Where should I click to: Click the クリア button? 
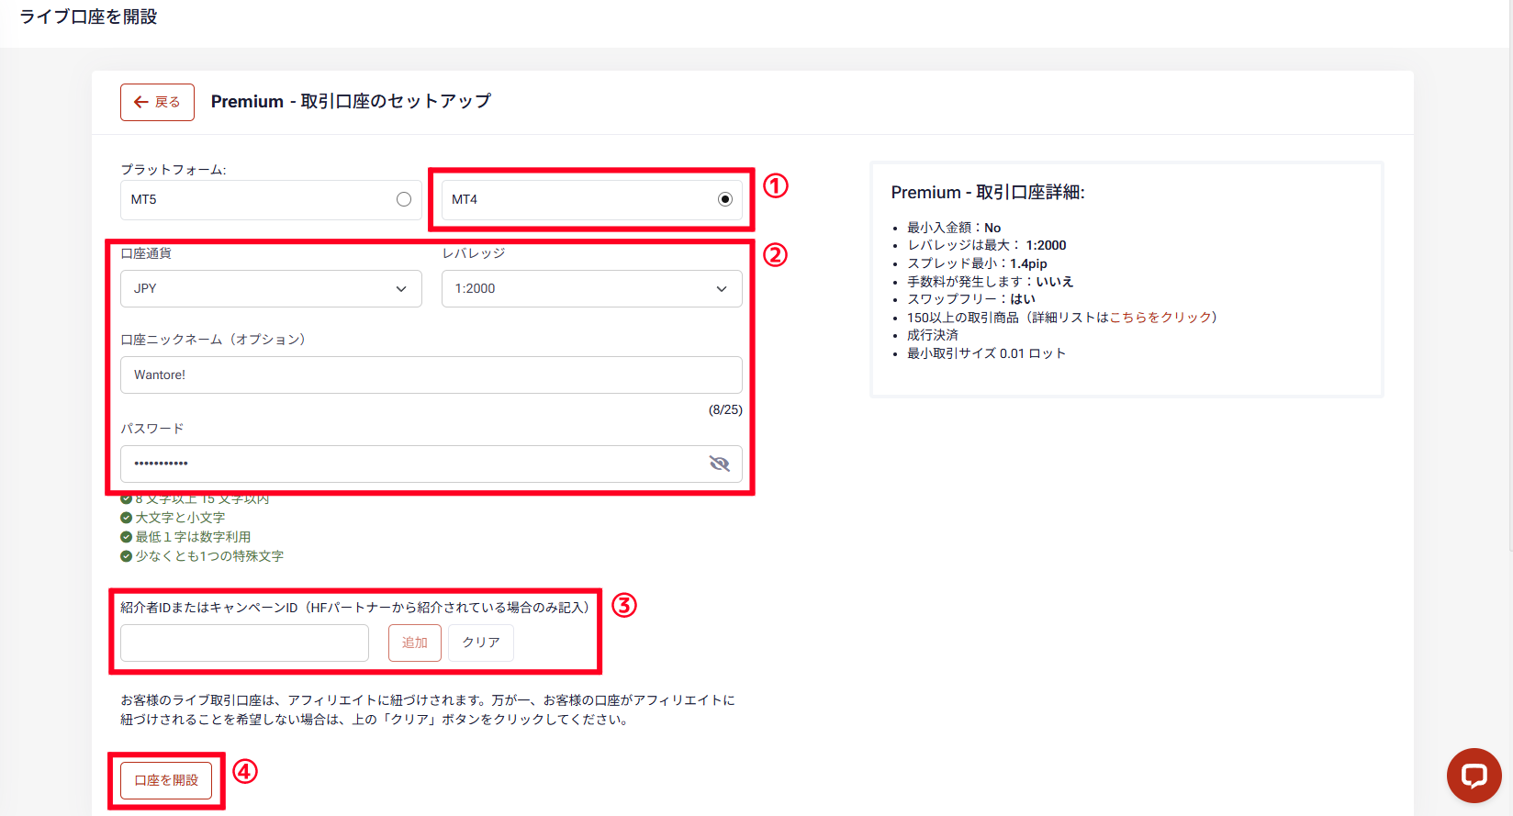pyautogui.click(x=481, y=643)
